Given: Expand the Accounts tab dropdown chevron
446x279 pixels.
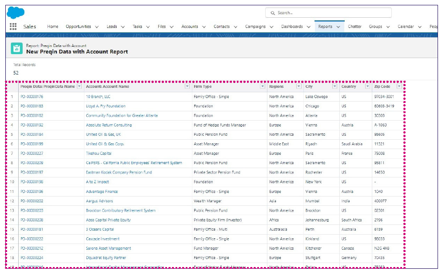Looking at the screenshot, I should point(204,27).
